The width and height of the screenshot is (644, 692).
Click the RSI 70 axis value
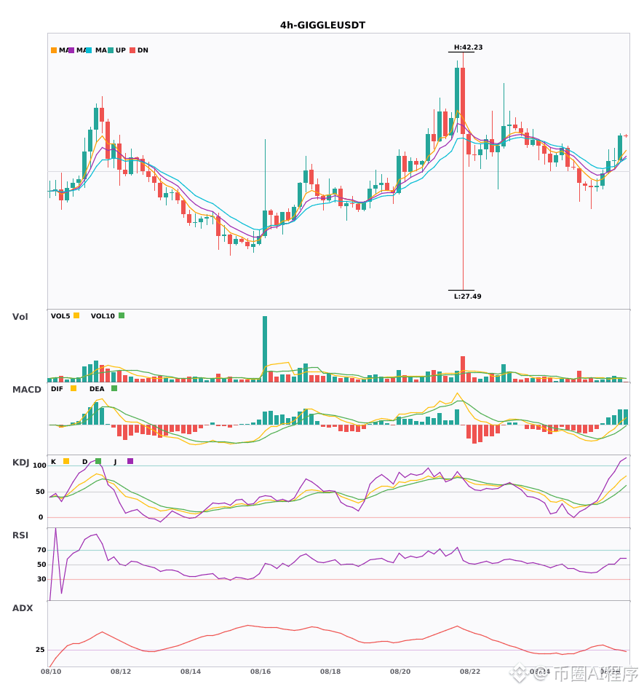click(41, 550)
